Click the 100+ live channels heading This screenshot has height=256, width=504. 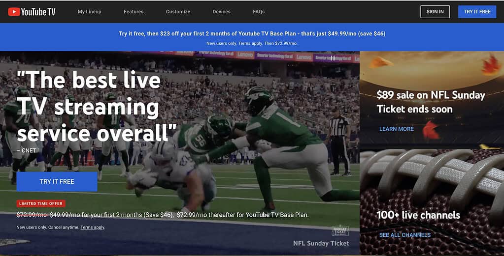[x=418, y=215]
